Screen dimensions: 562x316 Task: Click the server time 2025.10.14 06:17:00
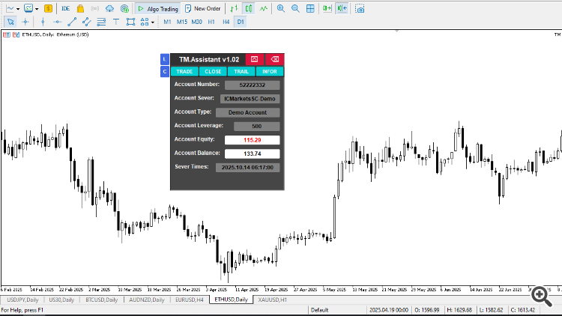[248, 167]
